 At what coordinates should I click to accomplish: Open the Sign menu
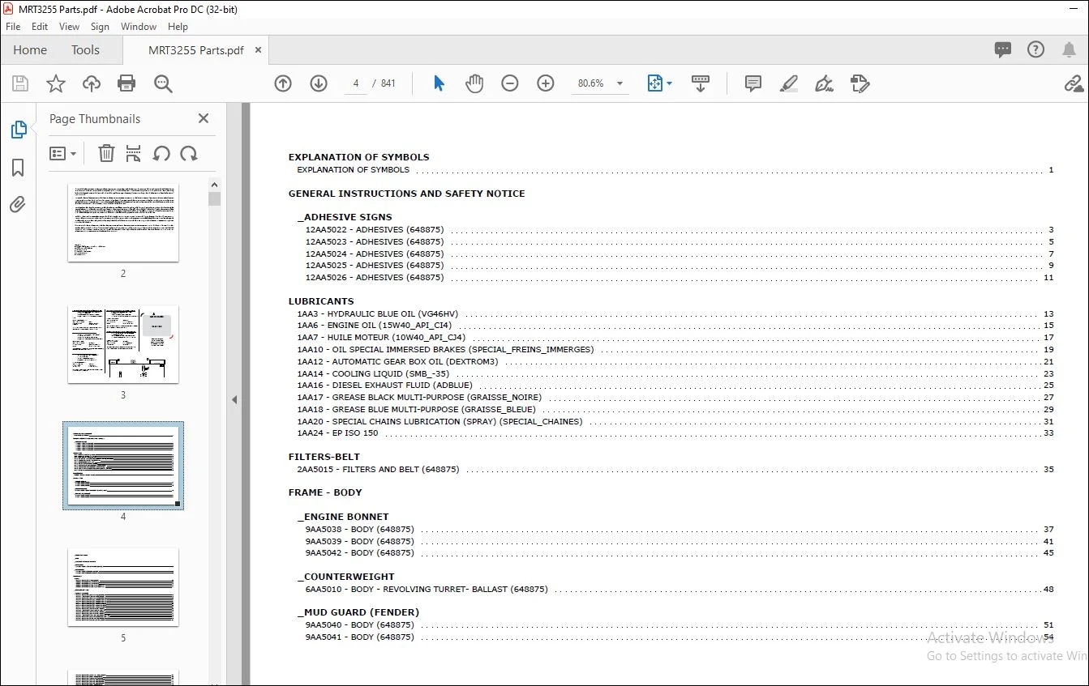point(100,27)
